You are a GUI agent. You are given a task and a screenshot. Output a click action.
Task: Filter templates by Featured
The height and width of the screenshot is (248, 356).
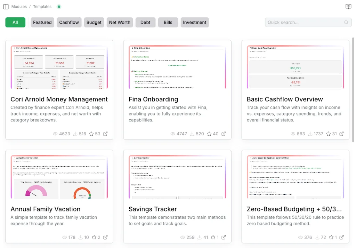coord(42,22)
